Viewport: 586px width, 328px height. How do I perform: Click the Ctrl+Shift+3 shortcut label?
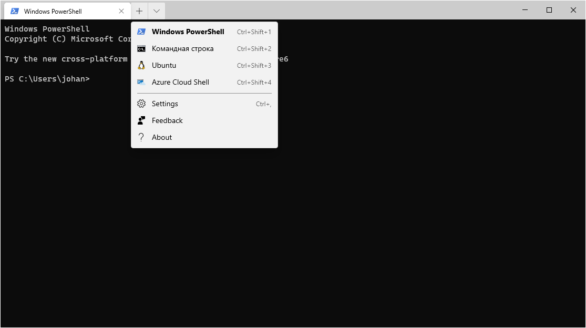coord(254,65)
